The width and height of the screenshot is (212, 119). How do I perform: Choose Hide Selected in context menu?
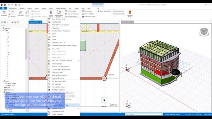click(x=64, y=22)
